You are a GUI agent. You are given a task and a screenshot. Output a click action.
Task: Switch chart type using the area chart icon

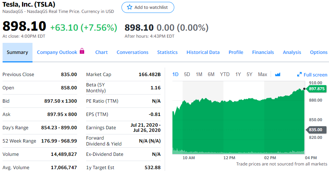pos(278,75)
